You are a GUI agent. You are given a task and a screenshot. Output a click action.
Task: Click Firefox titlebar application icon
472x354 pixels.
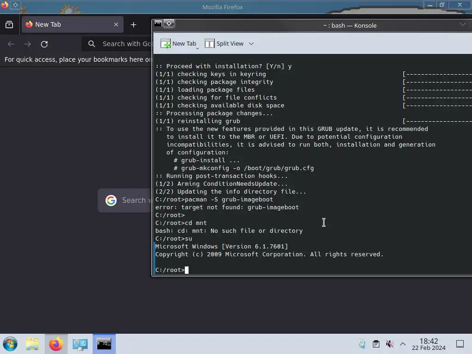point(5,5)
